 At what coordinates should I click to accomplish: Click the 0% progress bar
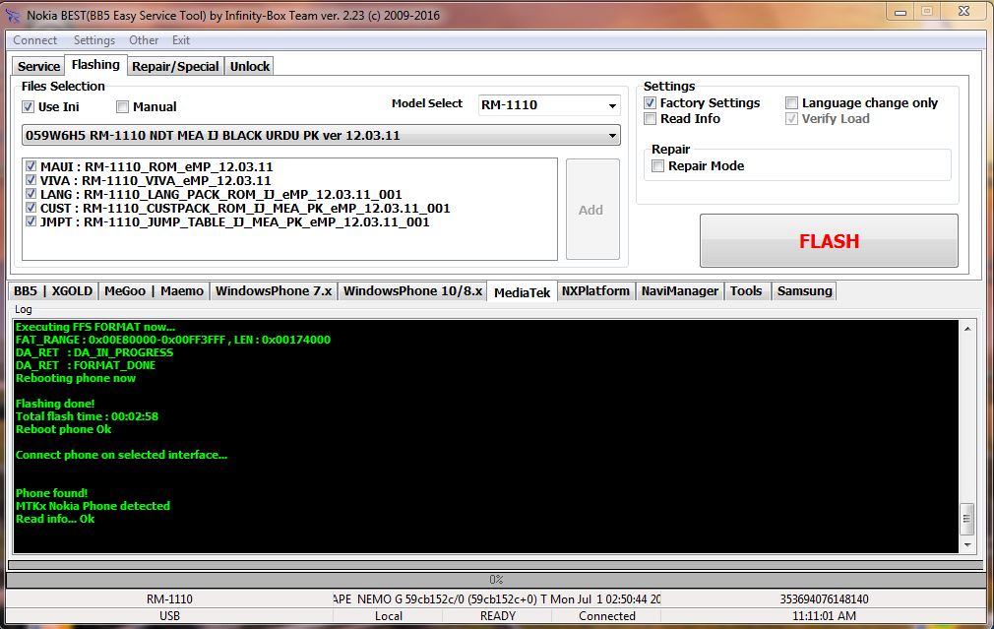(496, 580)
